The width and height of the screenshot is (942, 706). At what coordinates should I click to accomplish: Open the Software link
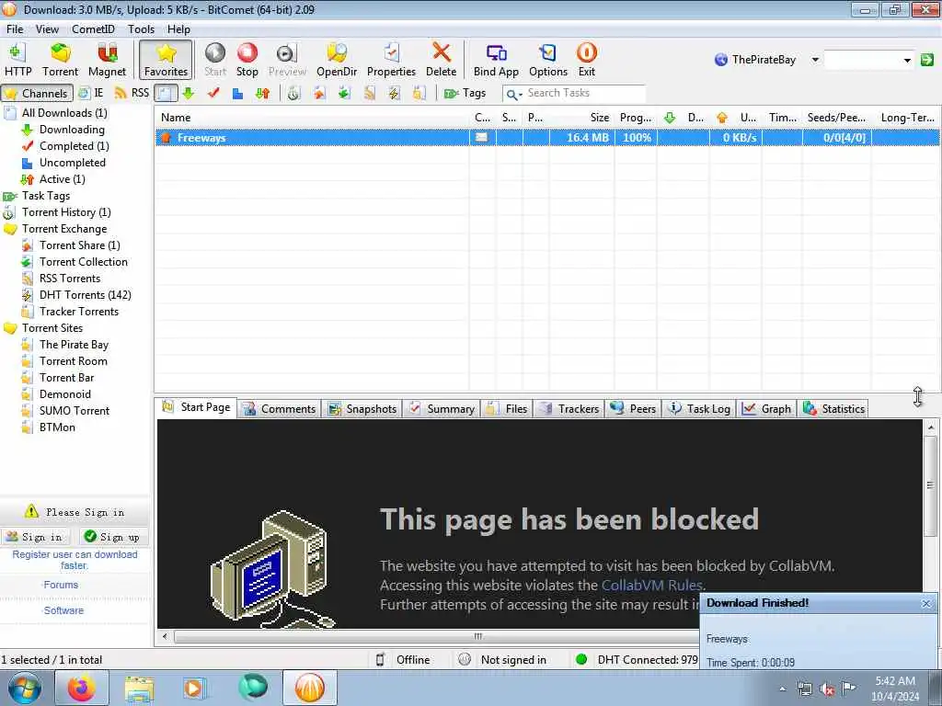(x=63, y=610)
